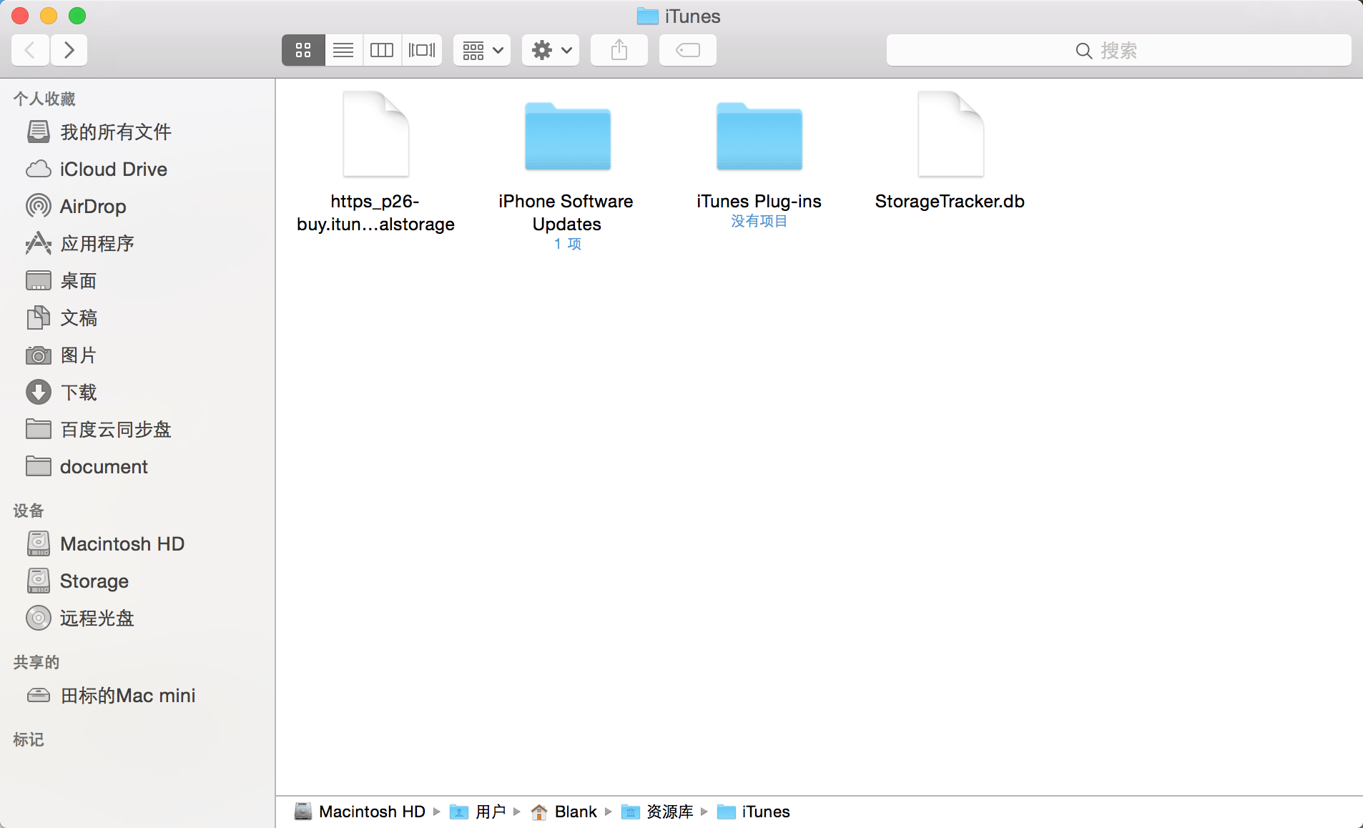Screen dimensions: 1363x828
Task: Click the 共享的 section header
Action: 36,662
